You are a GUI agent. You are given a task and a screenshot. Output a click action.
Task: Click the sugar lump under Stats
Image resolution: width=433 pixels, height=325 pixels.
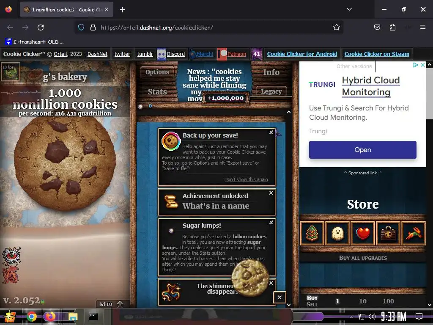click(x=140, y=106)
